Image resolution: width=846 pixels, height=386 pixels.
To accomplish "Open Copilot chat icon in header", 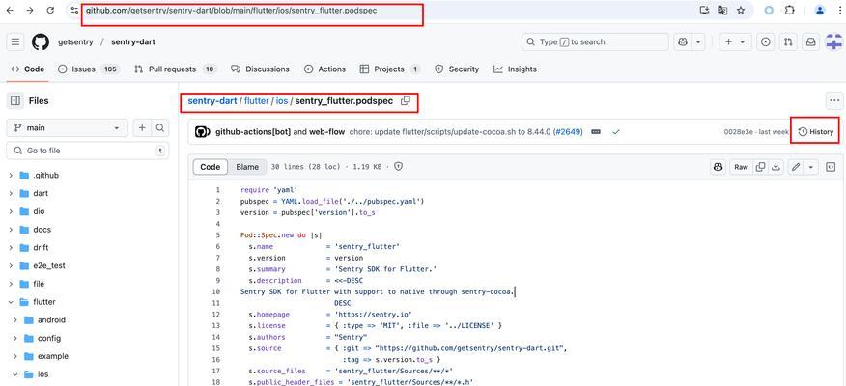I will pyautogui.click(x=683, y=42).
